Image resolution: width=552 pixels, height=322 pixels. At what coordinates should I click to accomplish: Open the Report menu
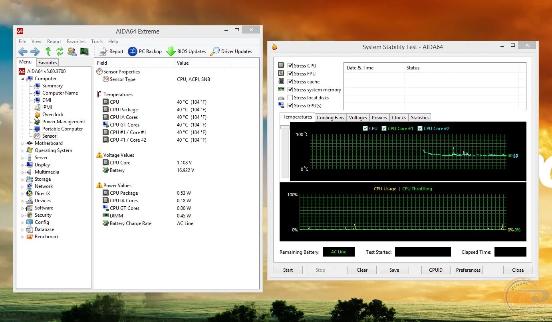54,41
